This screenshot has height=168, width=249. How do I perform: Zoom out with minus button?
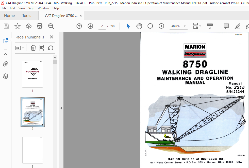(x=150, y=26)
